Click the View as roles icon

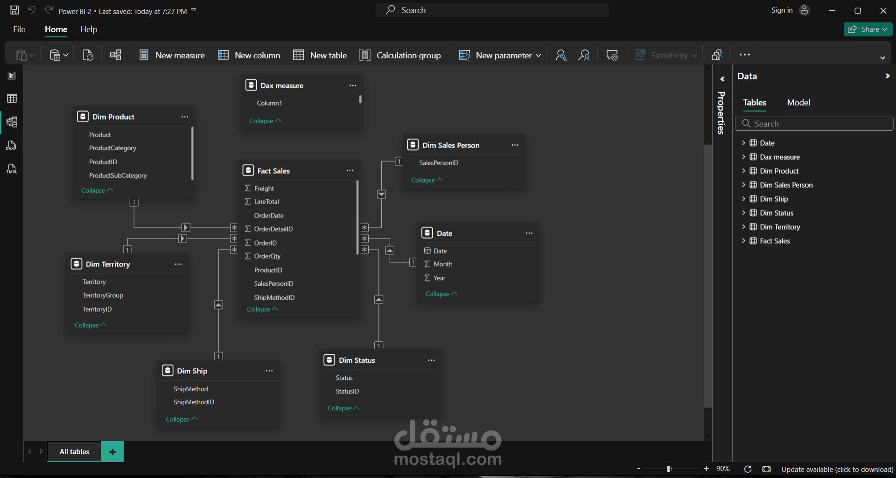click(x=584, y=55)
